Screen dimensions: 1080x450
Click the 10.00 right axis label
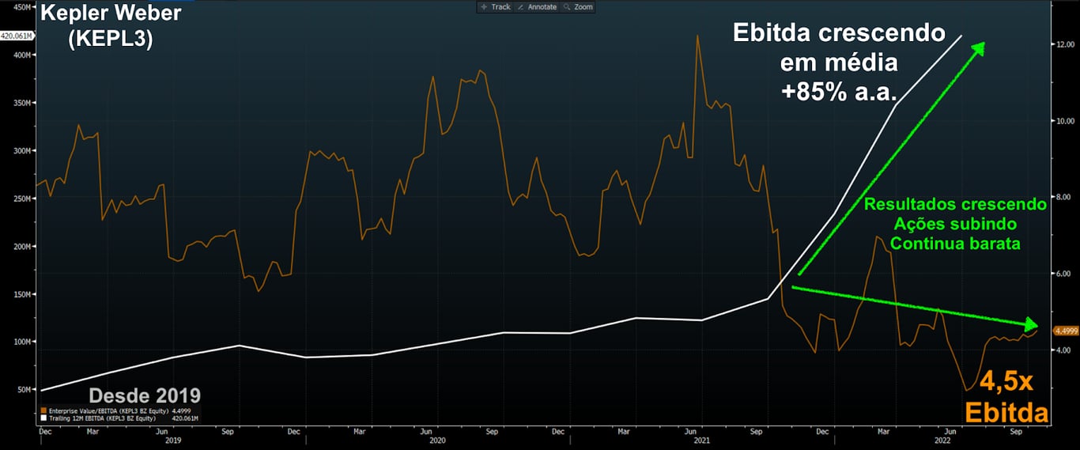(1064, 121)
